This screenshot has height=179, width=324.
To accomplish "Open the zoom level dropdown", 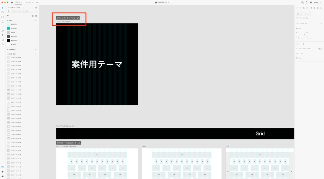I will coord(321,2).
